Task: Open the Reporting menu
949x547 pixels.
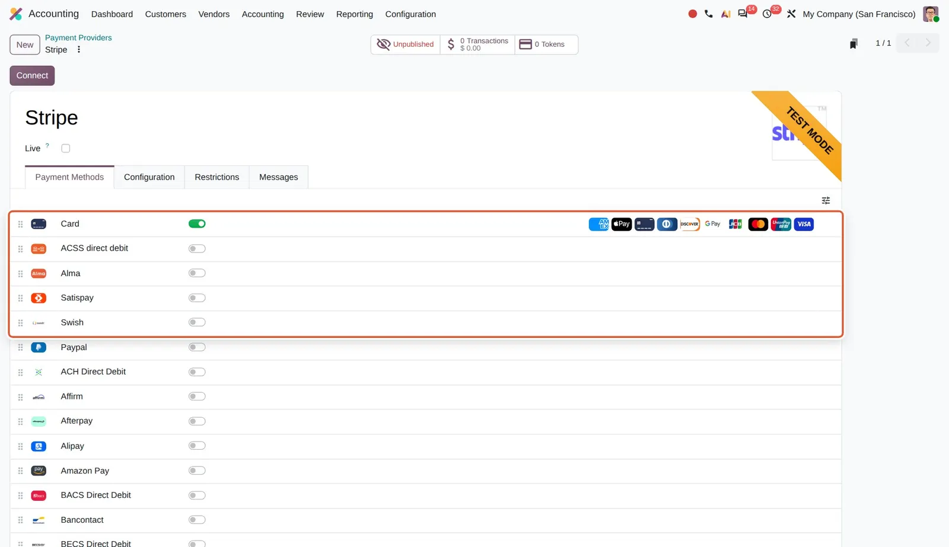Action: point(355,14)
